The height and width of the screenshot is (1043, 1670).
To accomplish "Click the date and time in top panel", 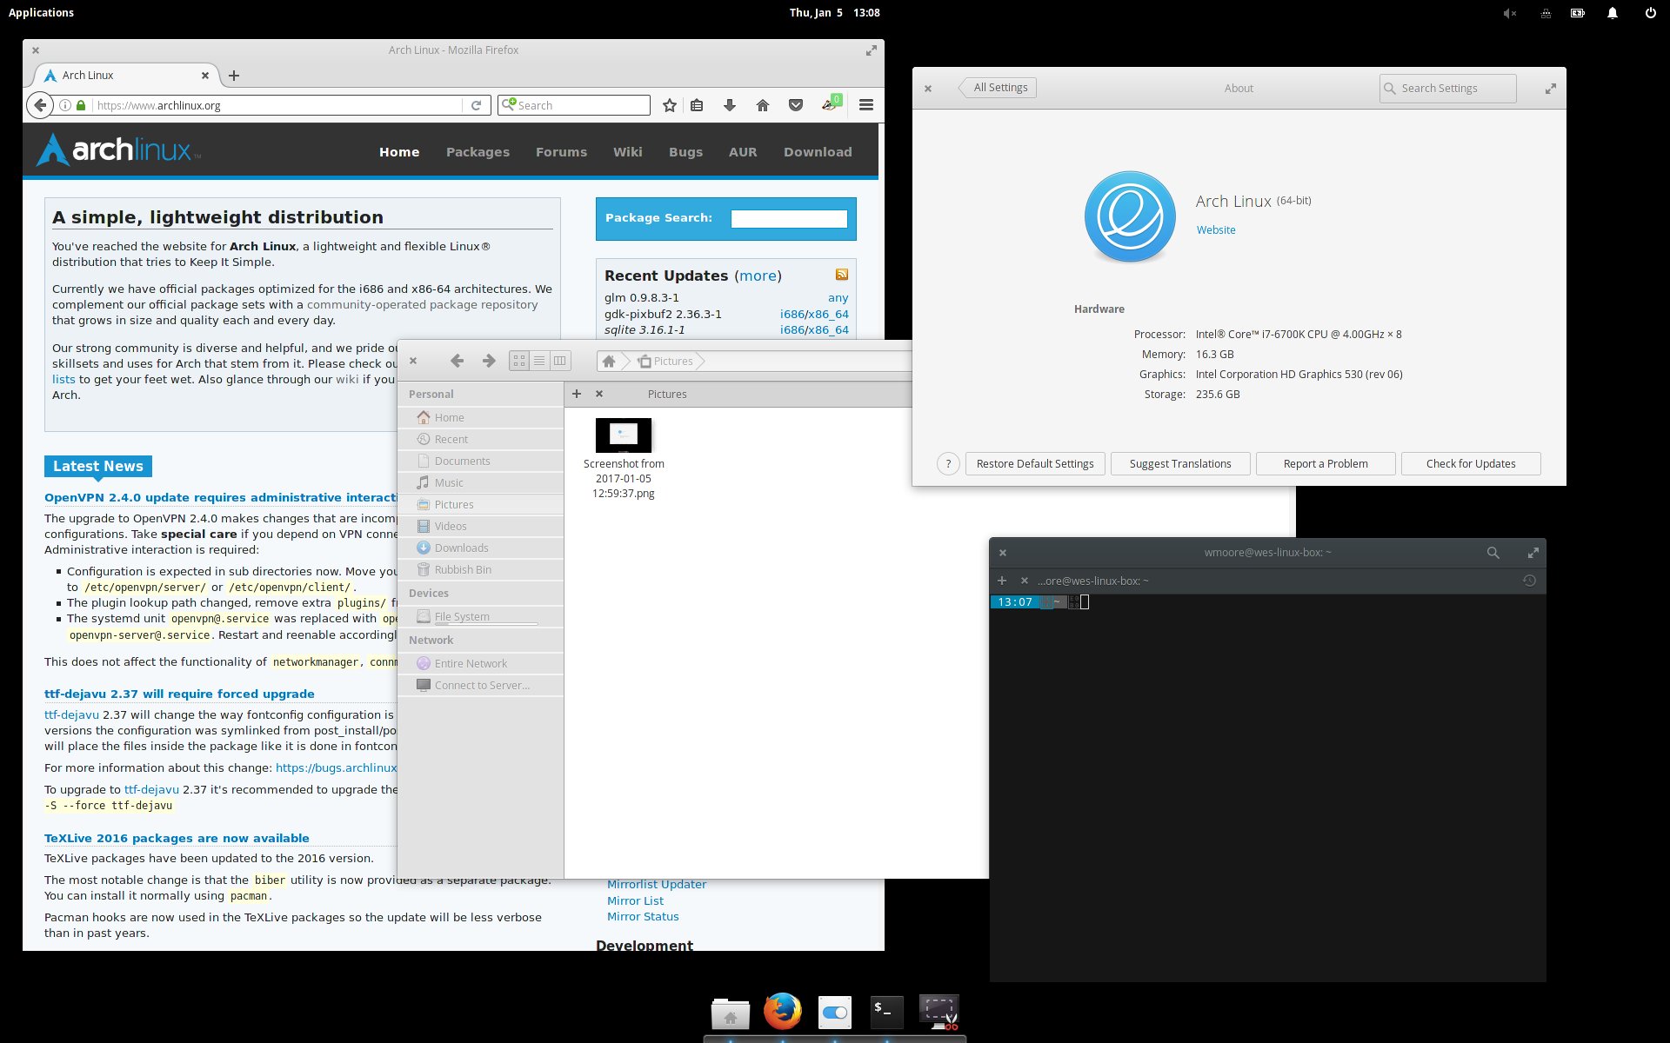I will tap(834, 13).
